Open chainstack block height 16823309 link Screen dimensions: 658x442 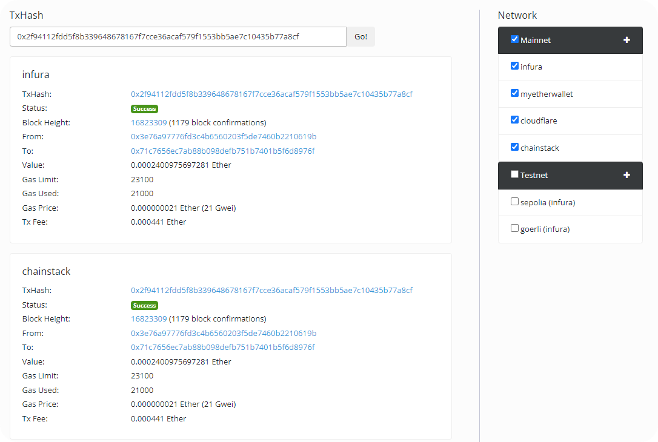[x=148, y=319]
